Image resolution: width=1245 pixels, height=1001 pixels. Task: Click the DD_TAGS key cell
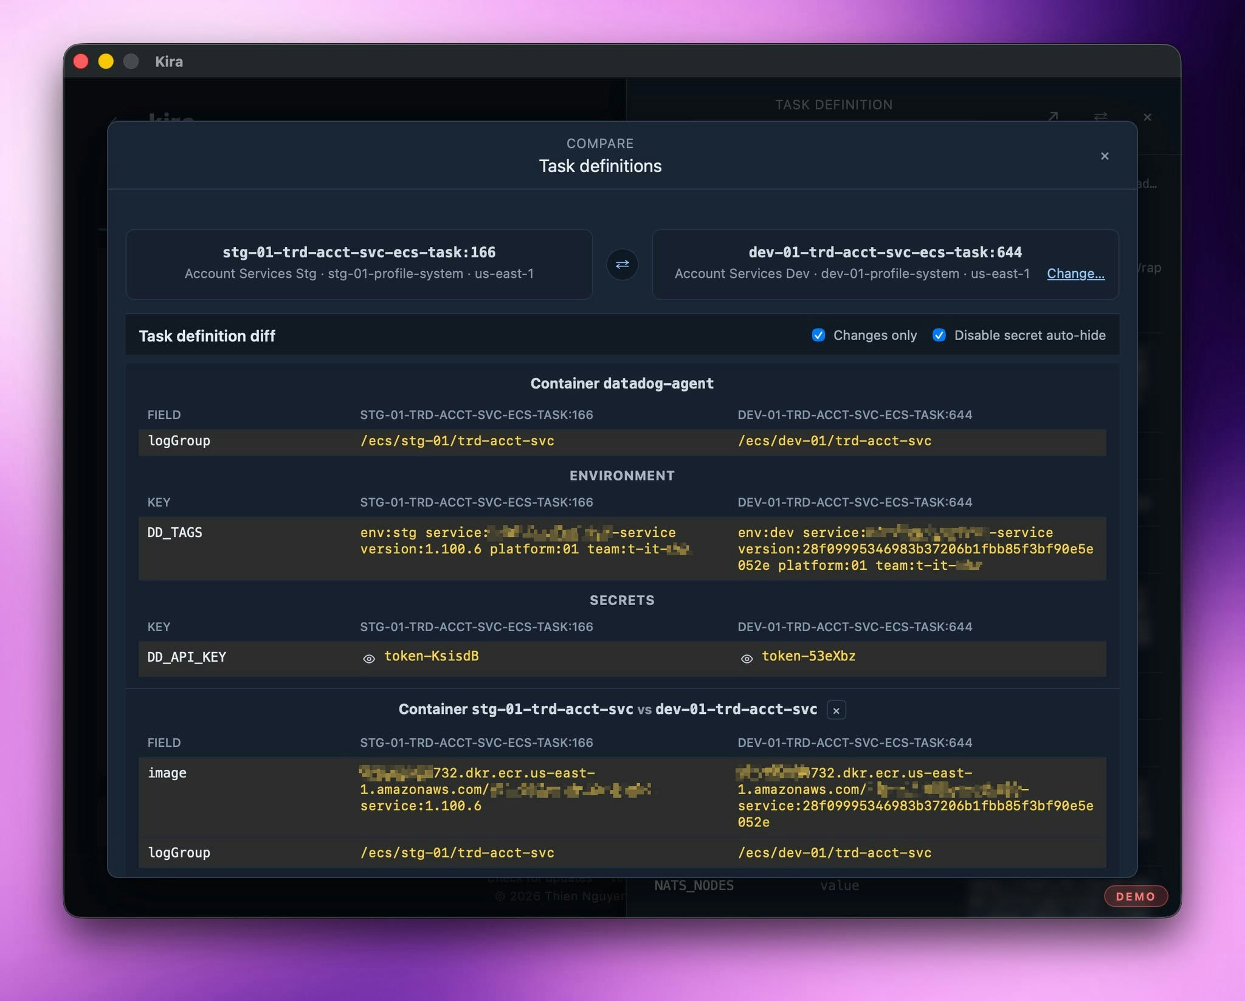point(174,533)
